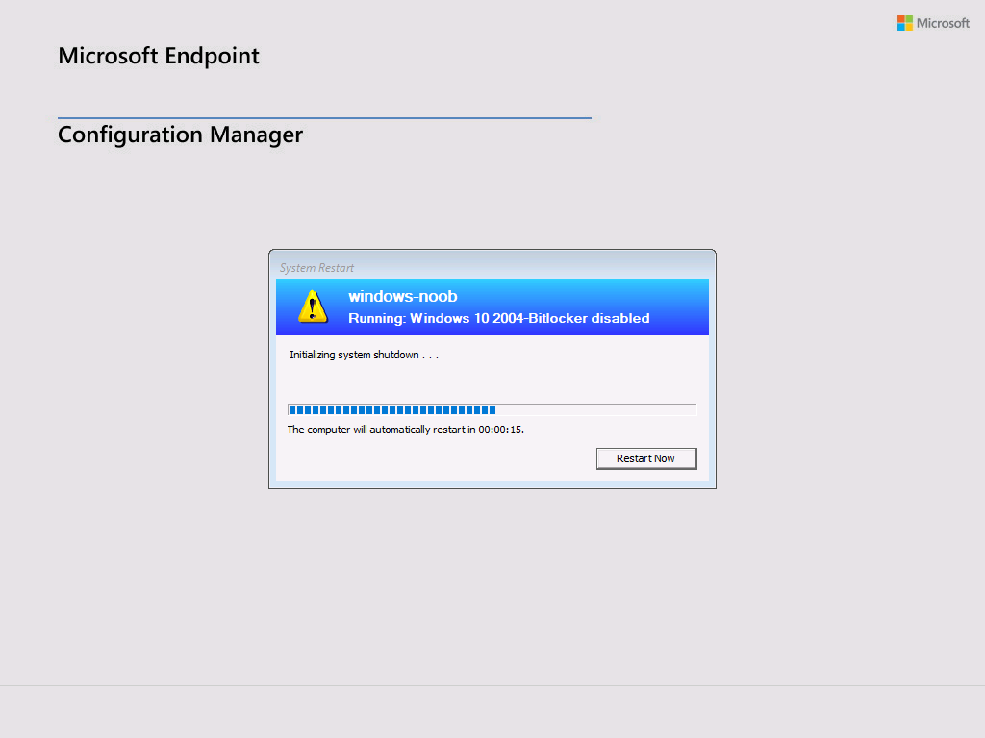Image resolution: width=985 pixels, height=738 pixels.
Task: Click the Restart Now button
Action: (x=646, y=458)
